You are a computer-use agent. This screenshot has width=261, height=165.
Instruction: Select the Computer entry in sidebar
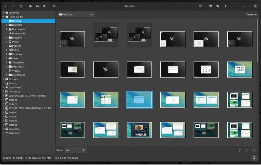point(14,92)
